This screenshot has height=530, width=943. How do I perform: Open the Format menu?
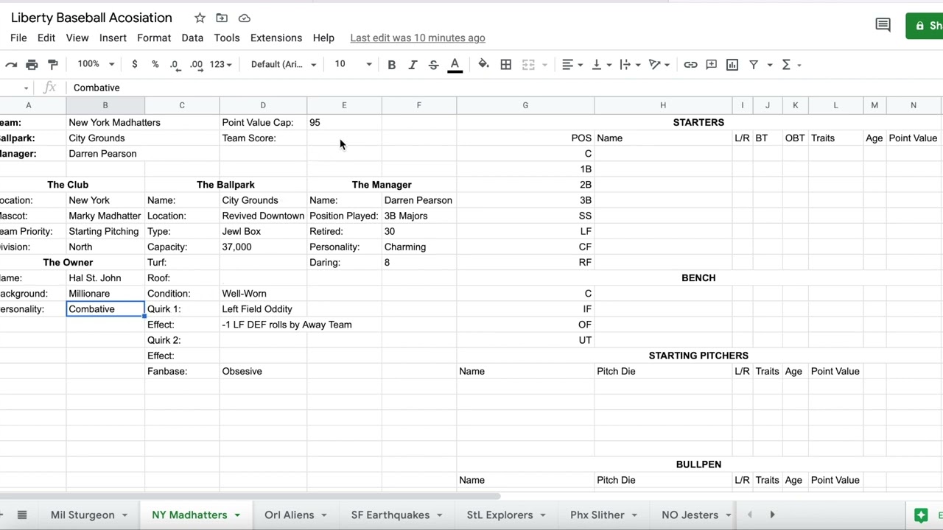[x=154, y=38]
